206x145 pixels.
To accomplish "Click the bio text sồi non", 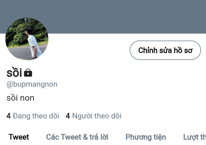I will [x=20, y=98].
